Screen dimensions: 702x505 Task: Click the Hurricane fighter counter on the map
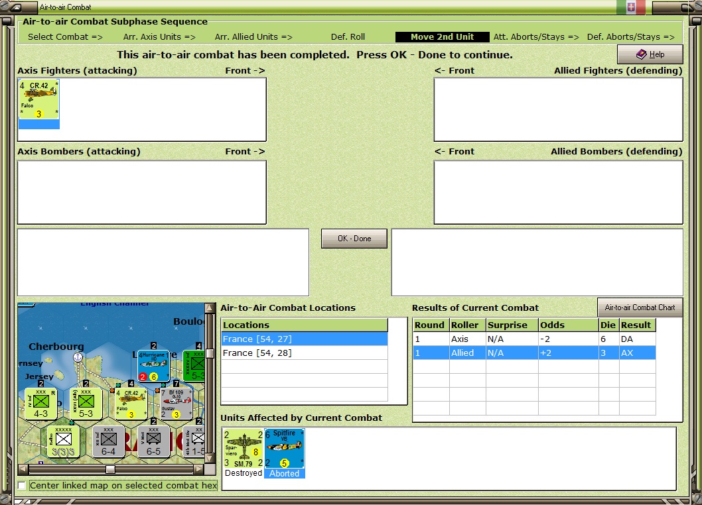[153, 366]
